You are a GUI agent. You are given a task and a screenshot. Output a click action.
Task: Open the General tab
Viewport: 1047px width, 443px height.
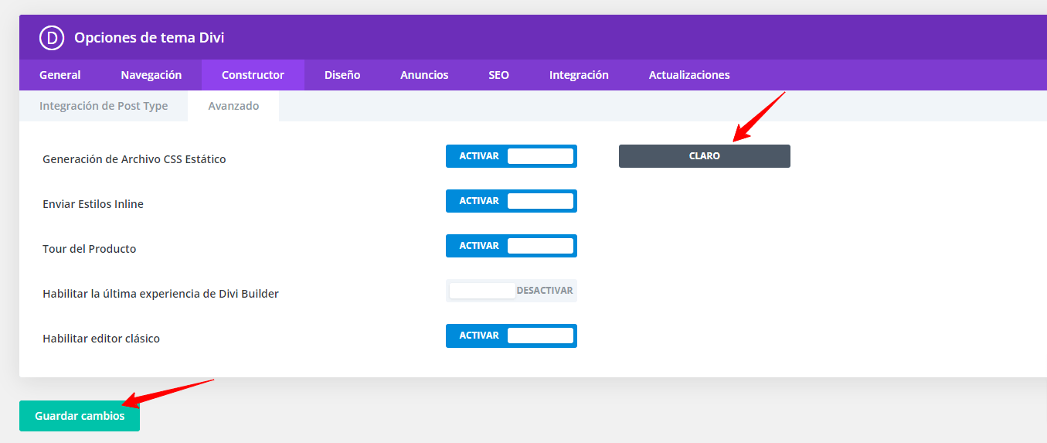pyautogui.click(x=60, y=75)
